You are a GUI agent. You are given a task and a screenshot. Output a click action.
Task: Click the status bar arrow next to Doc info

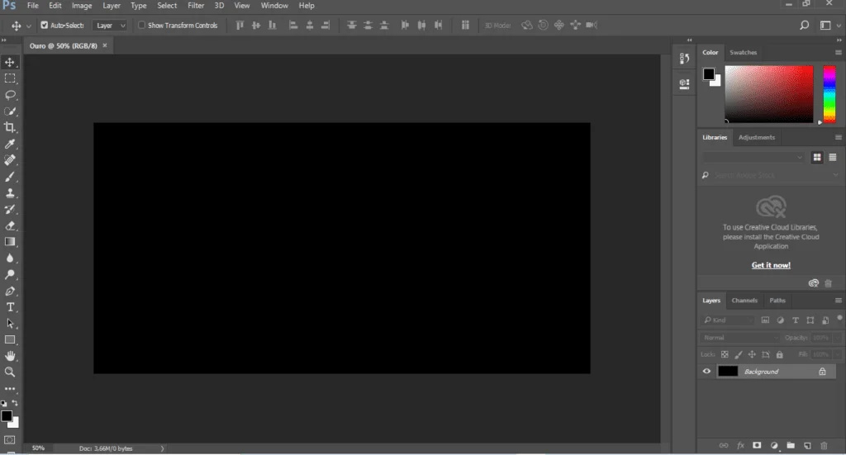(162, 448)
